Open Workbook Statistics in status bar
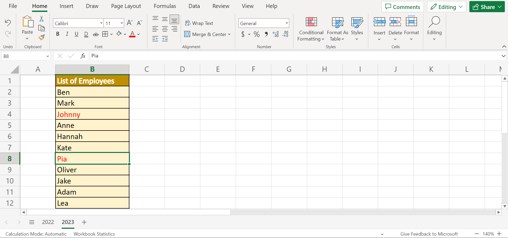Image resolution: width=508 pixels, height=238 pixels. 94,234
